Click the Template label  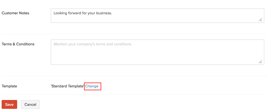(x=9, y=86)
